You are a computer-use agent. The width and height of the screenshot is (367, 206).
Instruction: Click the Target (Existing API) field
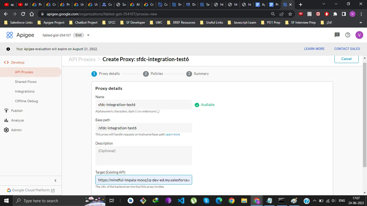tap(144, 180)
